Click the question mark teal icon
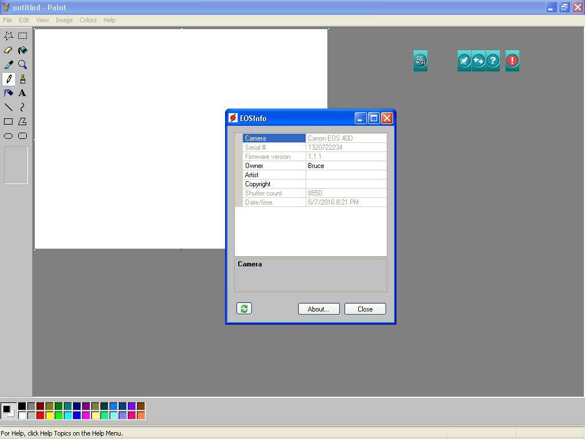Viewport: 585px width, 439px height. click(493, 61)
